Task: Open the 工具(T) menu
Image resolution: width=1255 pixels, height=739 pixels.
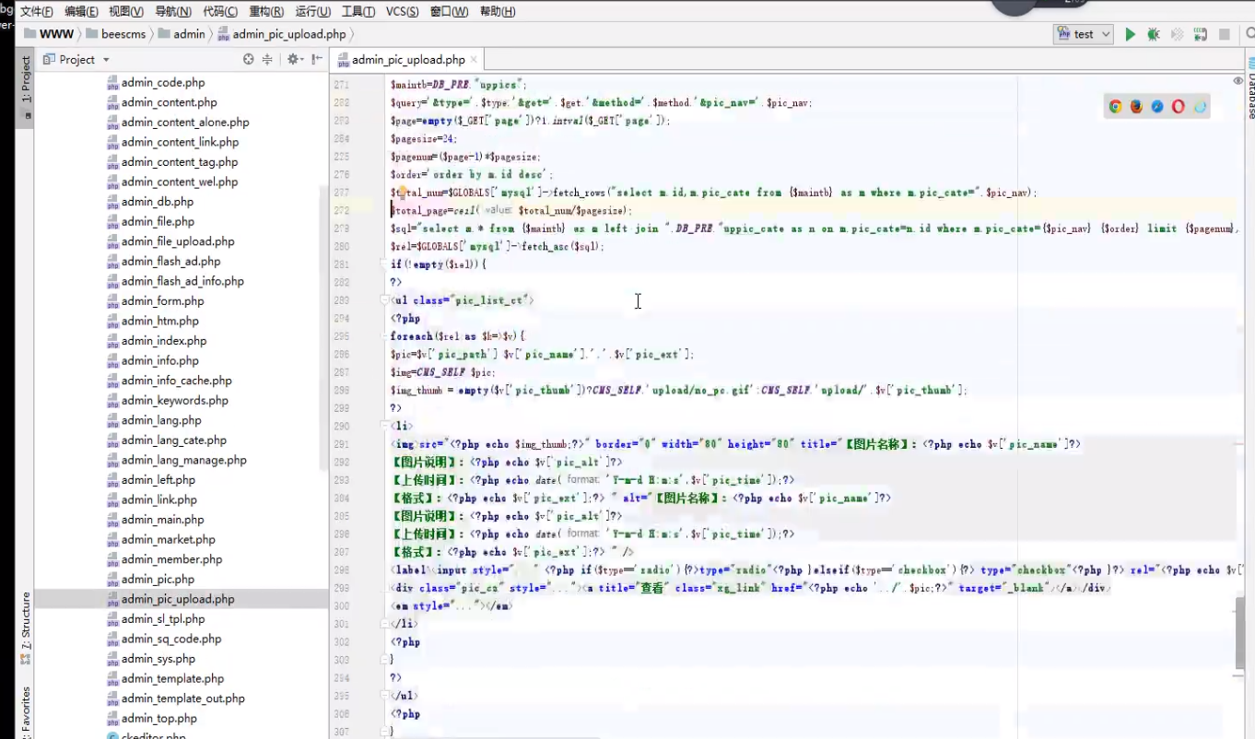Action: click(x=358, y=11)
